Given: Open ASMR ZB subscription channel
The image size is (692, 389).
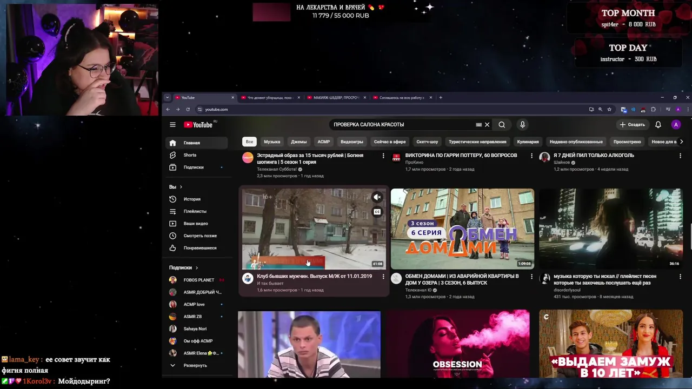Looking at the screenshot, I should coord(196,317).
